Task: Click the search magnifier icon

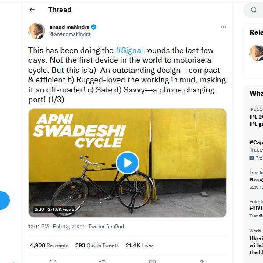Action: click(x=254, y=10)
